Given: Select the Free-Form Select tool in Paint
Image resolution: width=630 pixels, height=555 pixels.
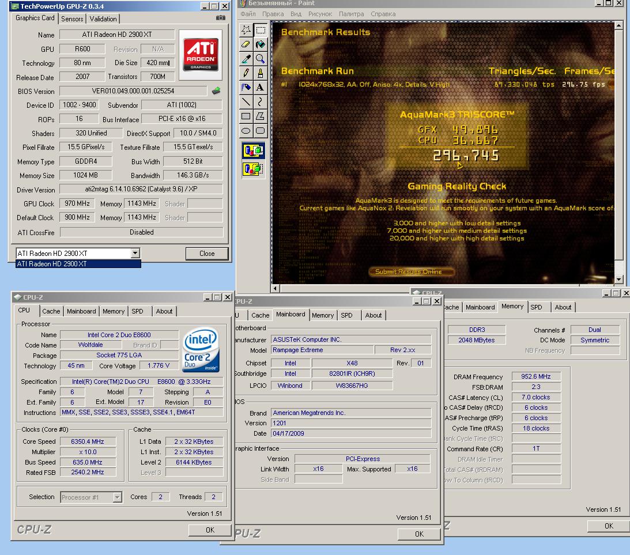Looking at the screenshot, I should pyautogui.click(x=246, y=30).
